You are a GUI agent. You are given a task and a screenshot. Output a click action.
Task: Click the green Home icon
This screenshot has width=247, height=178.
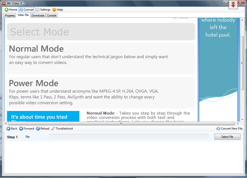tap(6, 10)
